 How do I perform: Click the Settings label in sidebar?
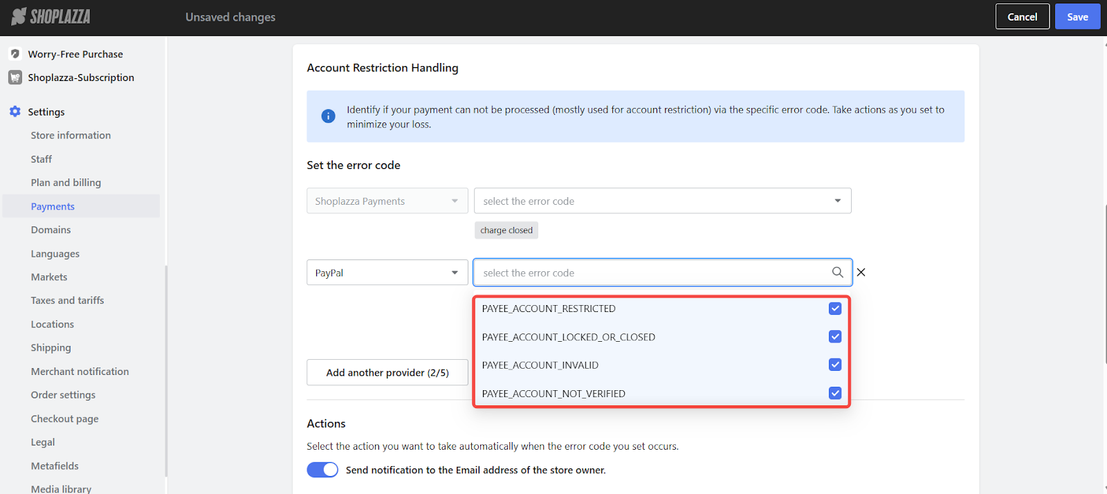point(46,112)
